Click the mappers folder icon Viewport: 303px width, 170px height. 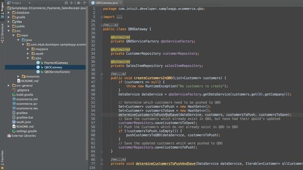pyautogui.click(x=33, y=49)
